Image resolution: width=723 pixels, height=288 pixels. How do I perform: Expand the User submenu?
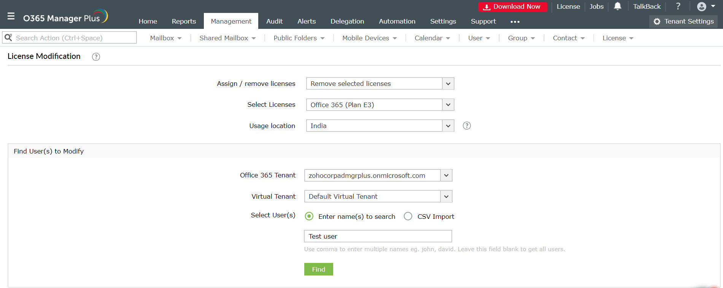click(x=479, y=38)
